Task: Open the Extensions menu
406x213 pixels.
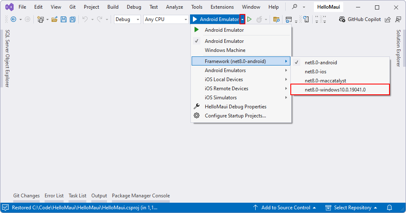Action: 222,7
